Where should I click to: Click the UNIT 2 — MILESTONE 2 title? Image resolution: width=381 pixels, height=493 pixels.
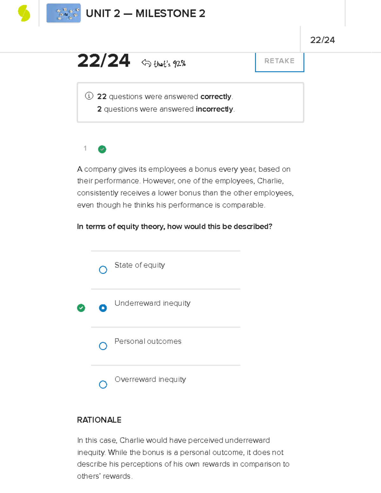[145, 13]
